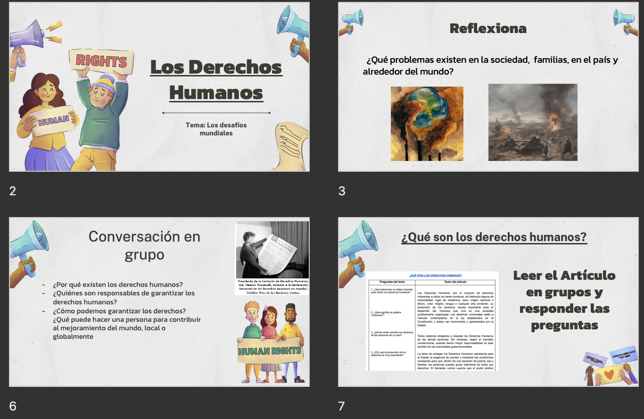Click the slide number 6 label
This screenshot has width=644, height=419.
click(x=13, y=406)
